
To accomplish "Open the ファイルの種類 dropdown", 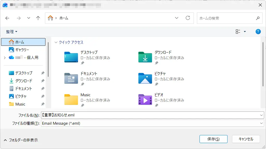I will 261,123.
